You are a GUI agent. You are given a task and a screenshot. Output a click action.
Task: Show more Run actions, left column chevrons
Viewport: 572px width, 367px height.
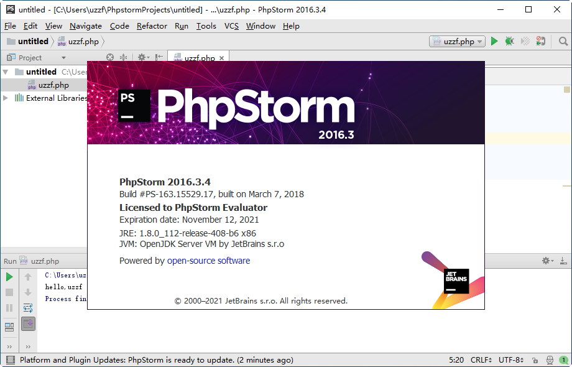click(x=9, y=346)
